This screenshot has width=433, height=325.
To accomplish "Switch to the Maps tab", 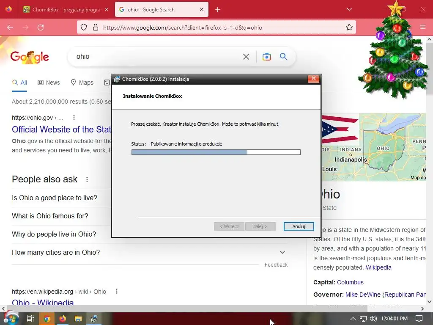I will click(82, 83).
